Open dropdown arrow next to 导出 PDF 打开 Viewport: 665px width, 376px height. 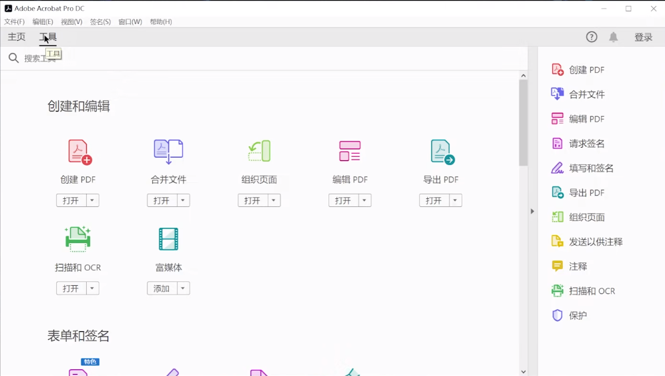(x=455, y=200)
